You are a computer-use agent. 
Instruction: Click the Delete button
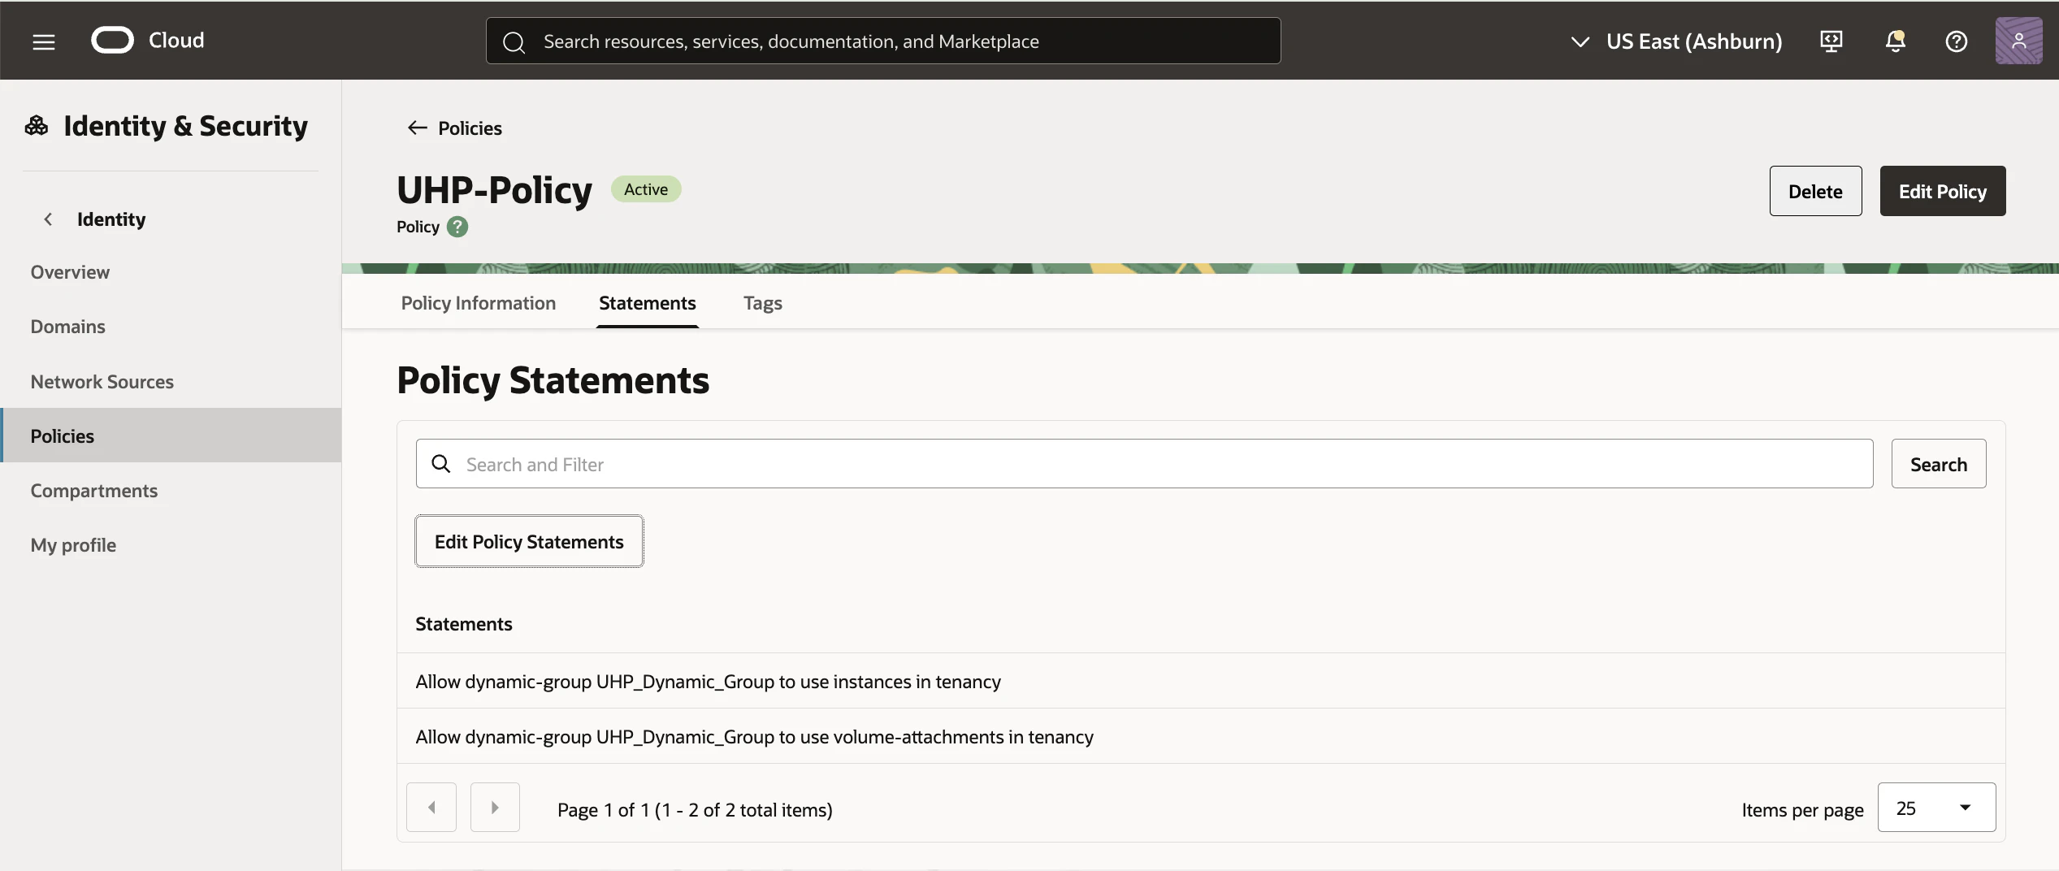point(1815,191)
